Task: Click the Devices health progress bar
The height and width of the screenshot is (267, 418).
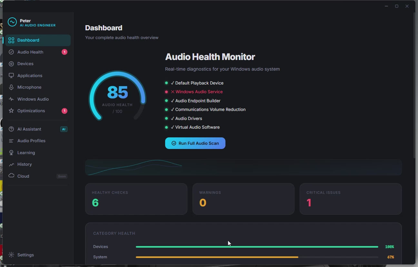Action: point(257,247)
